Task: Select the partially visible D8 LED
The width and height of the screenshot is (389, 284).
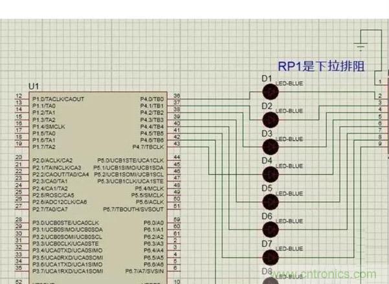Action: (x=269, y=279)
